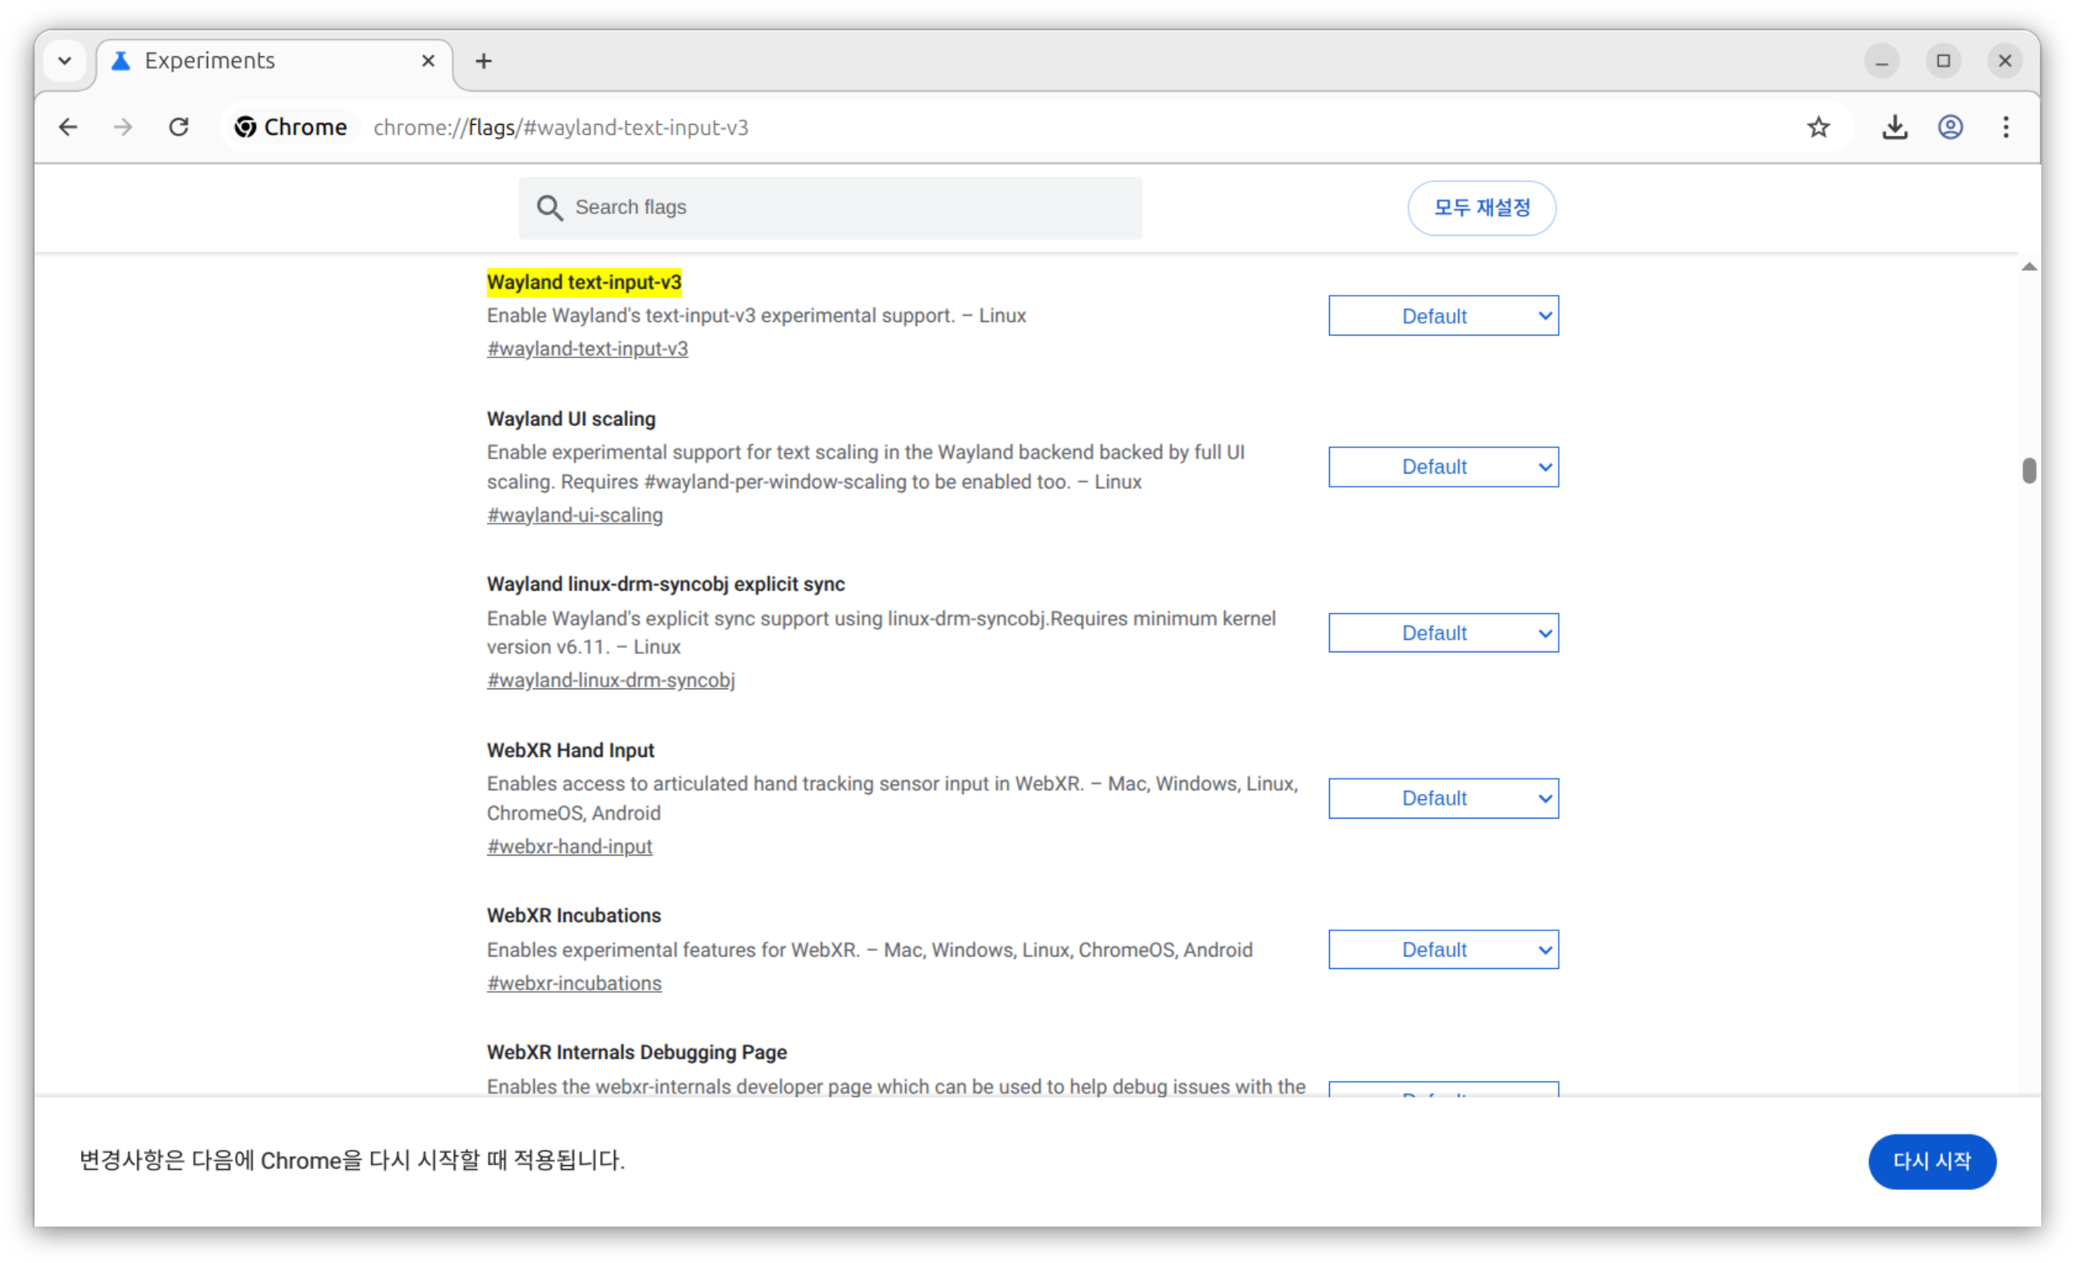The height and width of the screenshot is (1263, 2074).
Task: Select the Experiments tab
Action: pos(253,61)
